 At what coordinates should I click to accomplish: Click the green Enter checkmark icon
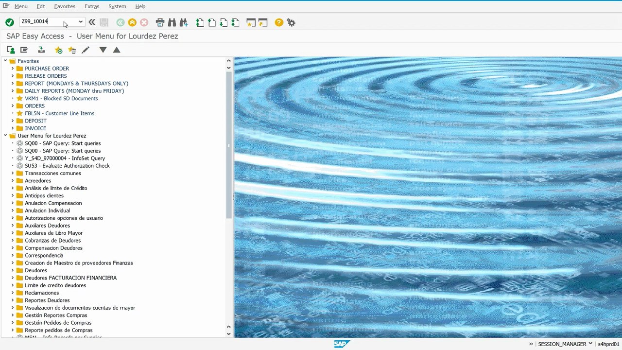pos(9,22)
